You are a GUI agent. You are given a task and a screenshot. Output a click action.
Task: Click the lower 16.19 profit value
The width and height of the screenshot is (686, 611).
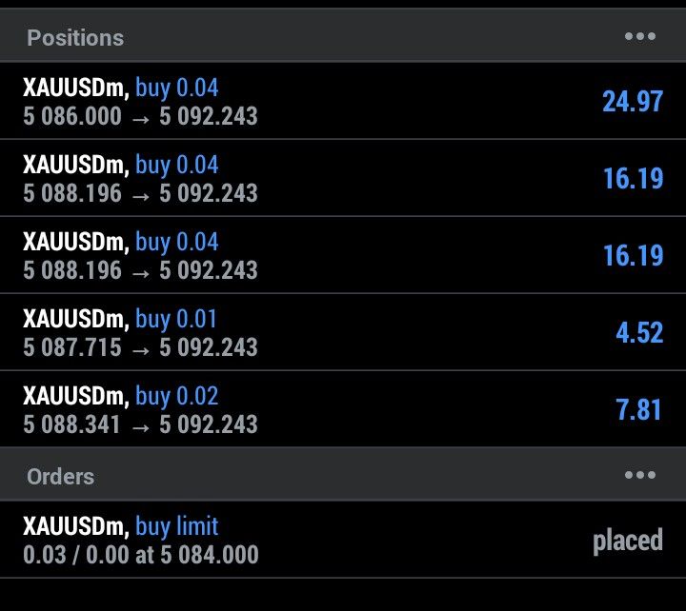coord(632,256)
